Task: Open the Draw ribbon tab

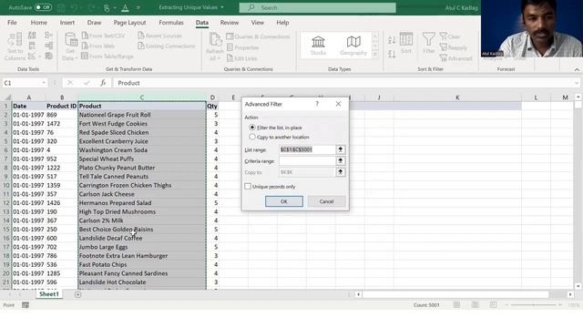Action: [x=94, y=22]
